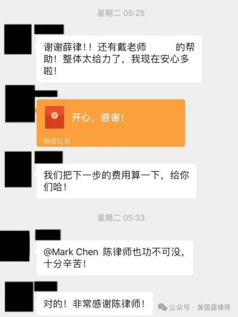Open the orange WeChat red packet message
Image resolution: width=238 pixels, height=317 pixels.
point(111,123)
